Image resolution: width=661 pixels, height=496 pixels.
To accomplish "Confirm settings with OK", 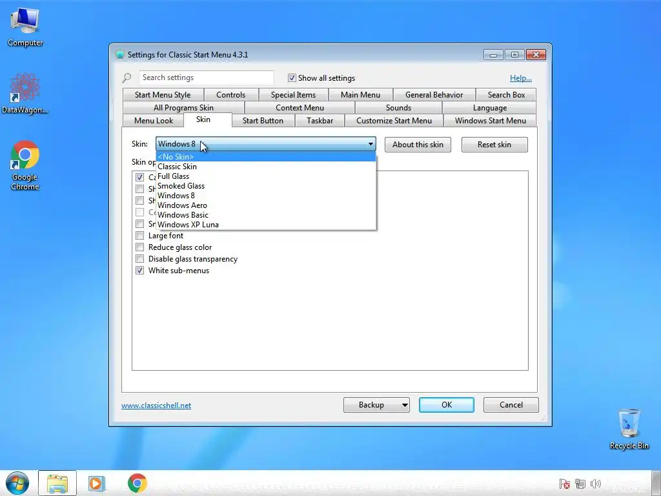I will point(447,405).
